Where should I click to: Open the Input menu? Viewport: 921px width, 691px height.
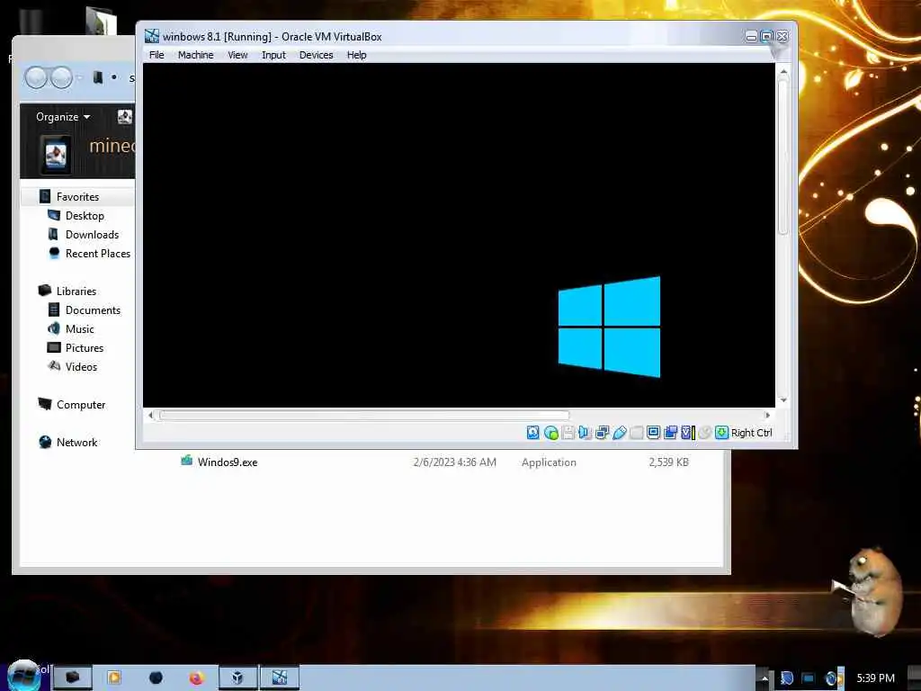tap(273, 55)
